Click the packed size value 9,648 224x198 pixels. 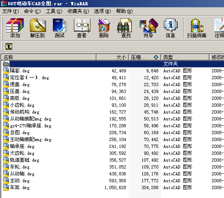point(152,71)
